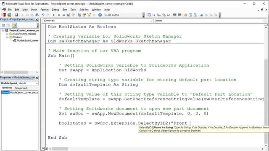Click the Indent icon in Edit toolbar
Image resolution: width=269 pixels, height=151 pixels.
coord(175,15)
